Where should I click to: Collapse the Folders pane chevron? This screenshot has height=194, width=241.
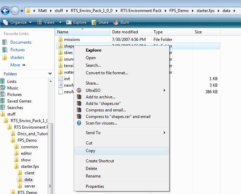[x=50, y=74]
